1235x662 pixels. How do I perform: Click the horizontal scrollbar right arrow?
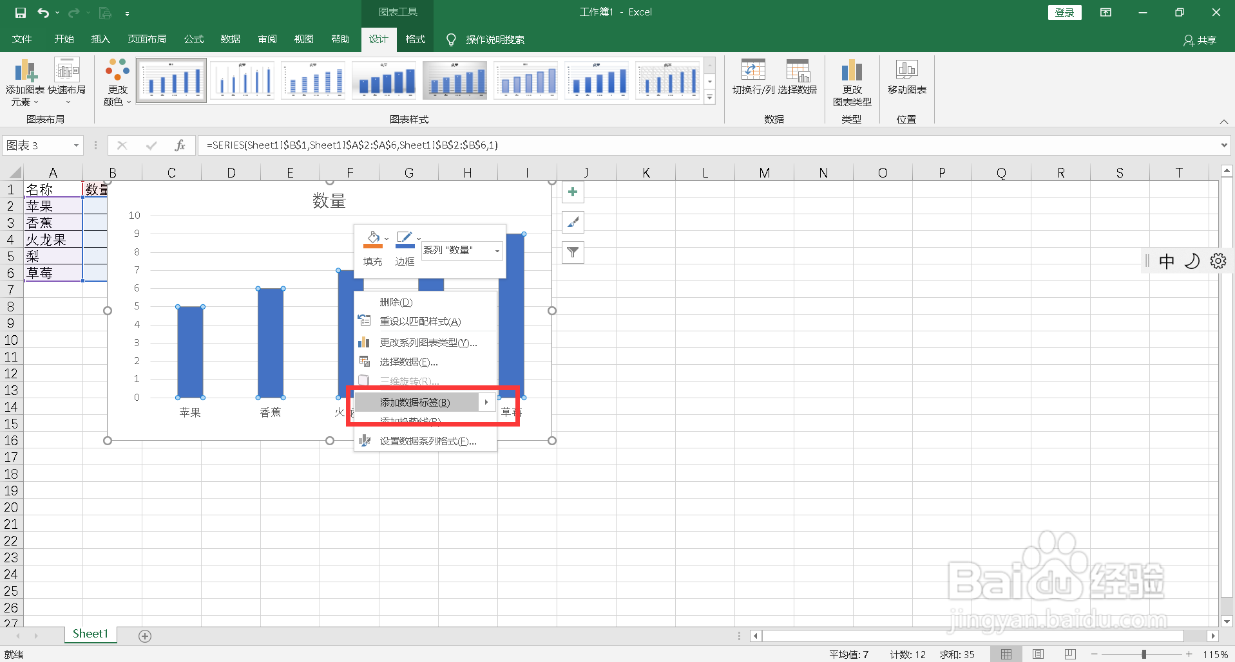pyautogui.click(x=1212, y=636)
